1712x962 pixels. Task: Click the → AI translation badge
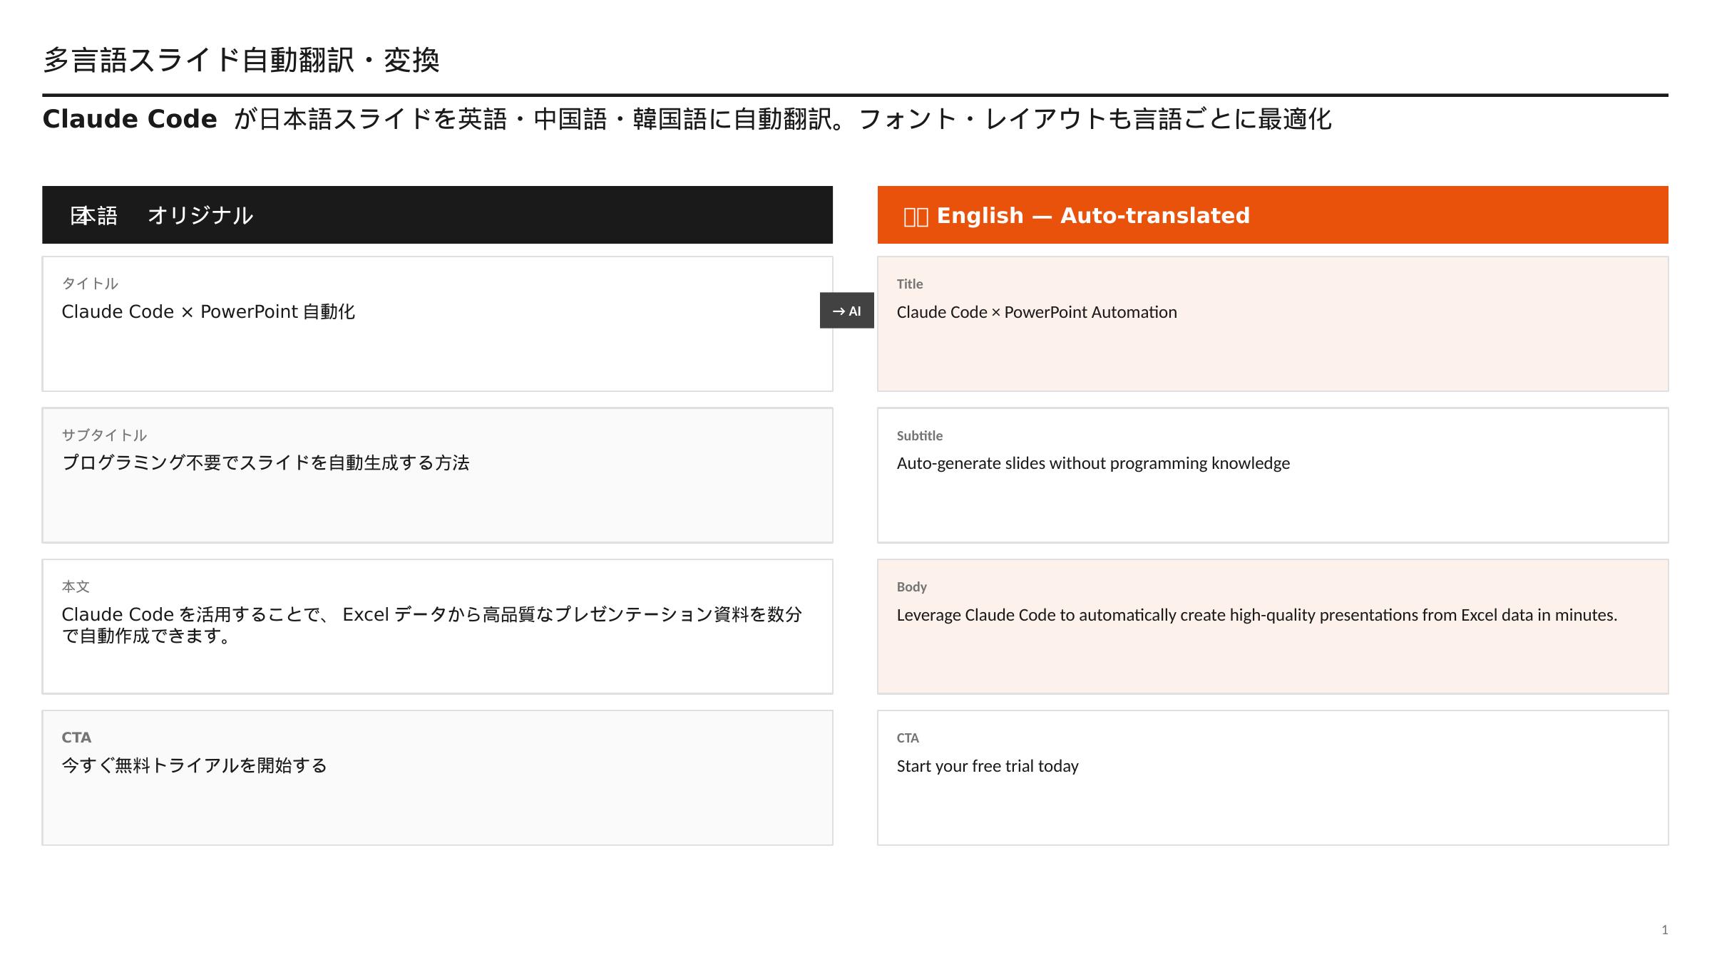coord(847,311)
